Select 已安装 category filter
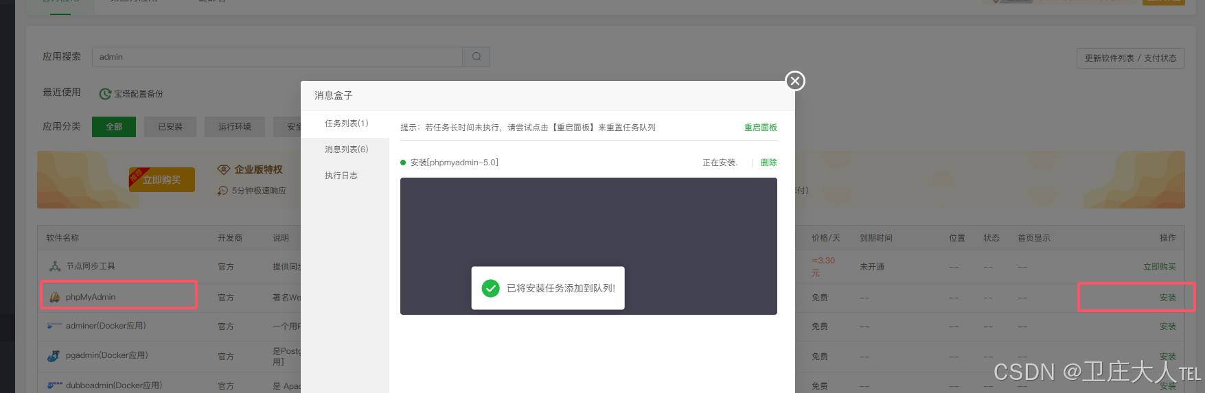 click(170, 127)
